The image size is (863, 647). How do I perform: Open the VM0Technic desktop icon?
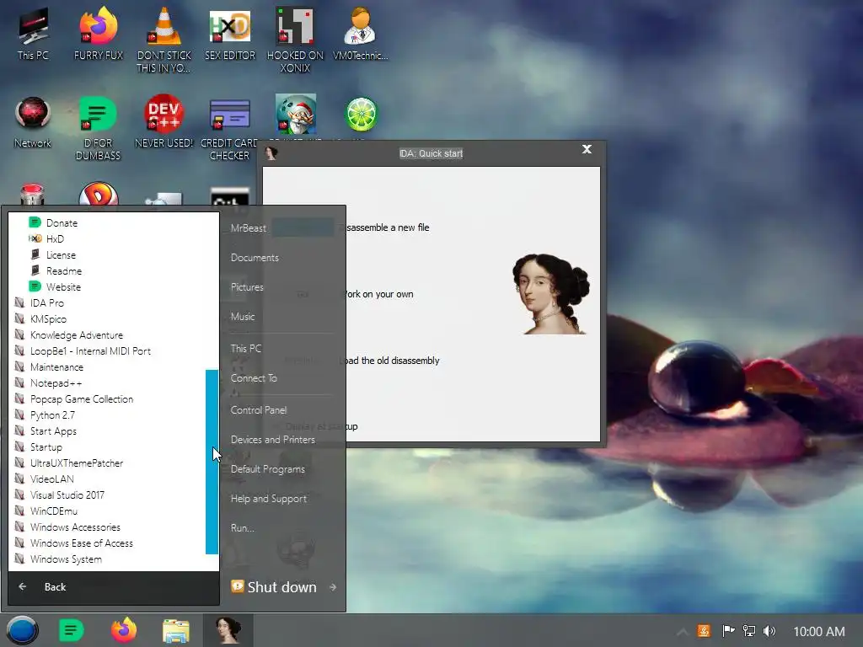click(x=361, y=33)
